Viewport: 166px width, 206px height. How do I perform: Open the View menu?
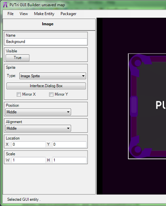pos(24,14)
